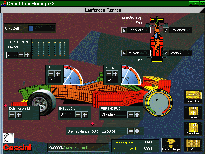Click the centre of gravity marker on vertical line

[x=5, y=105]
